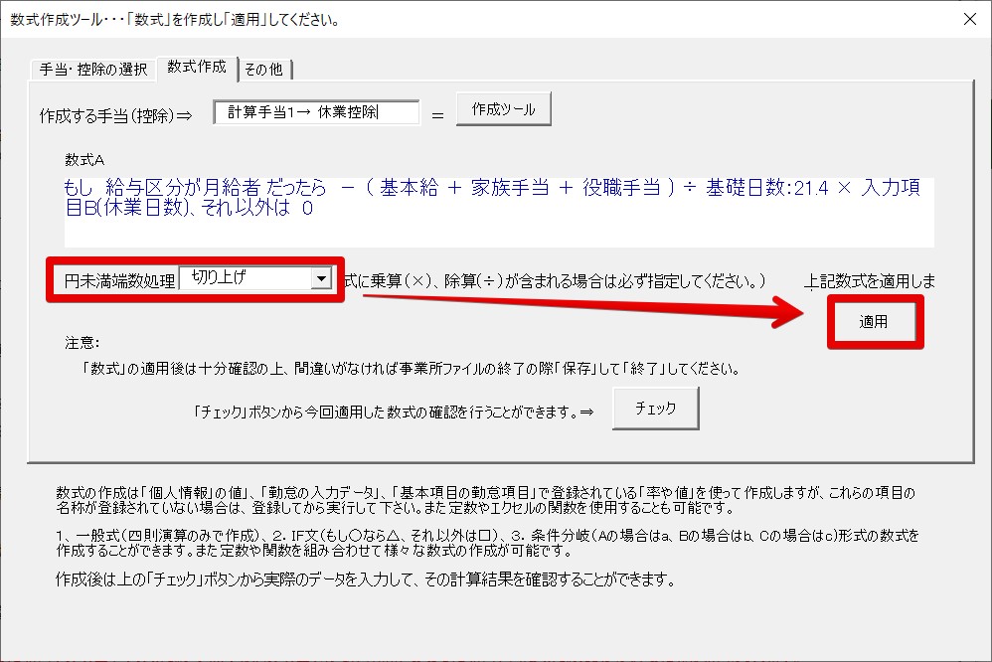
Task: Click the hint text left of チェック button
Action: point(394,410)
